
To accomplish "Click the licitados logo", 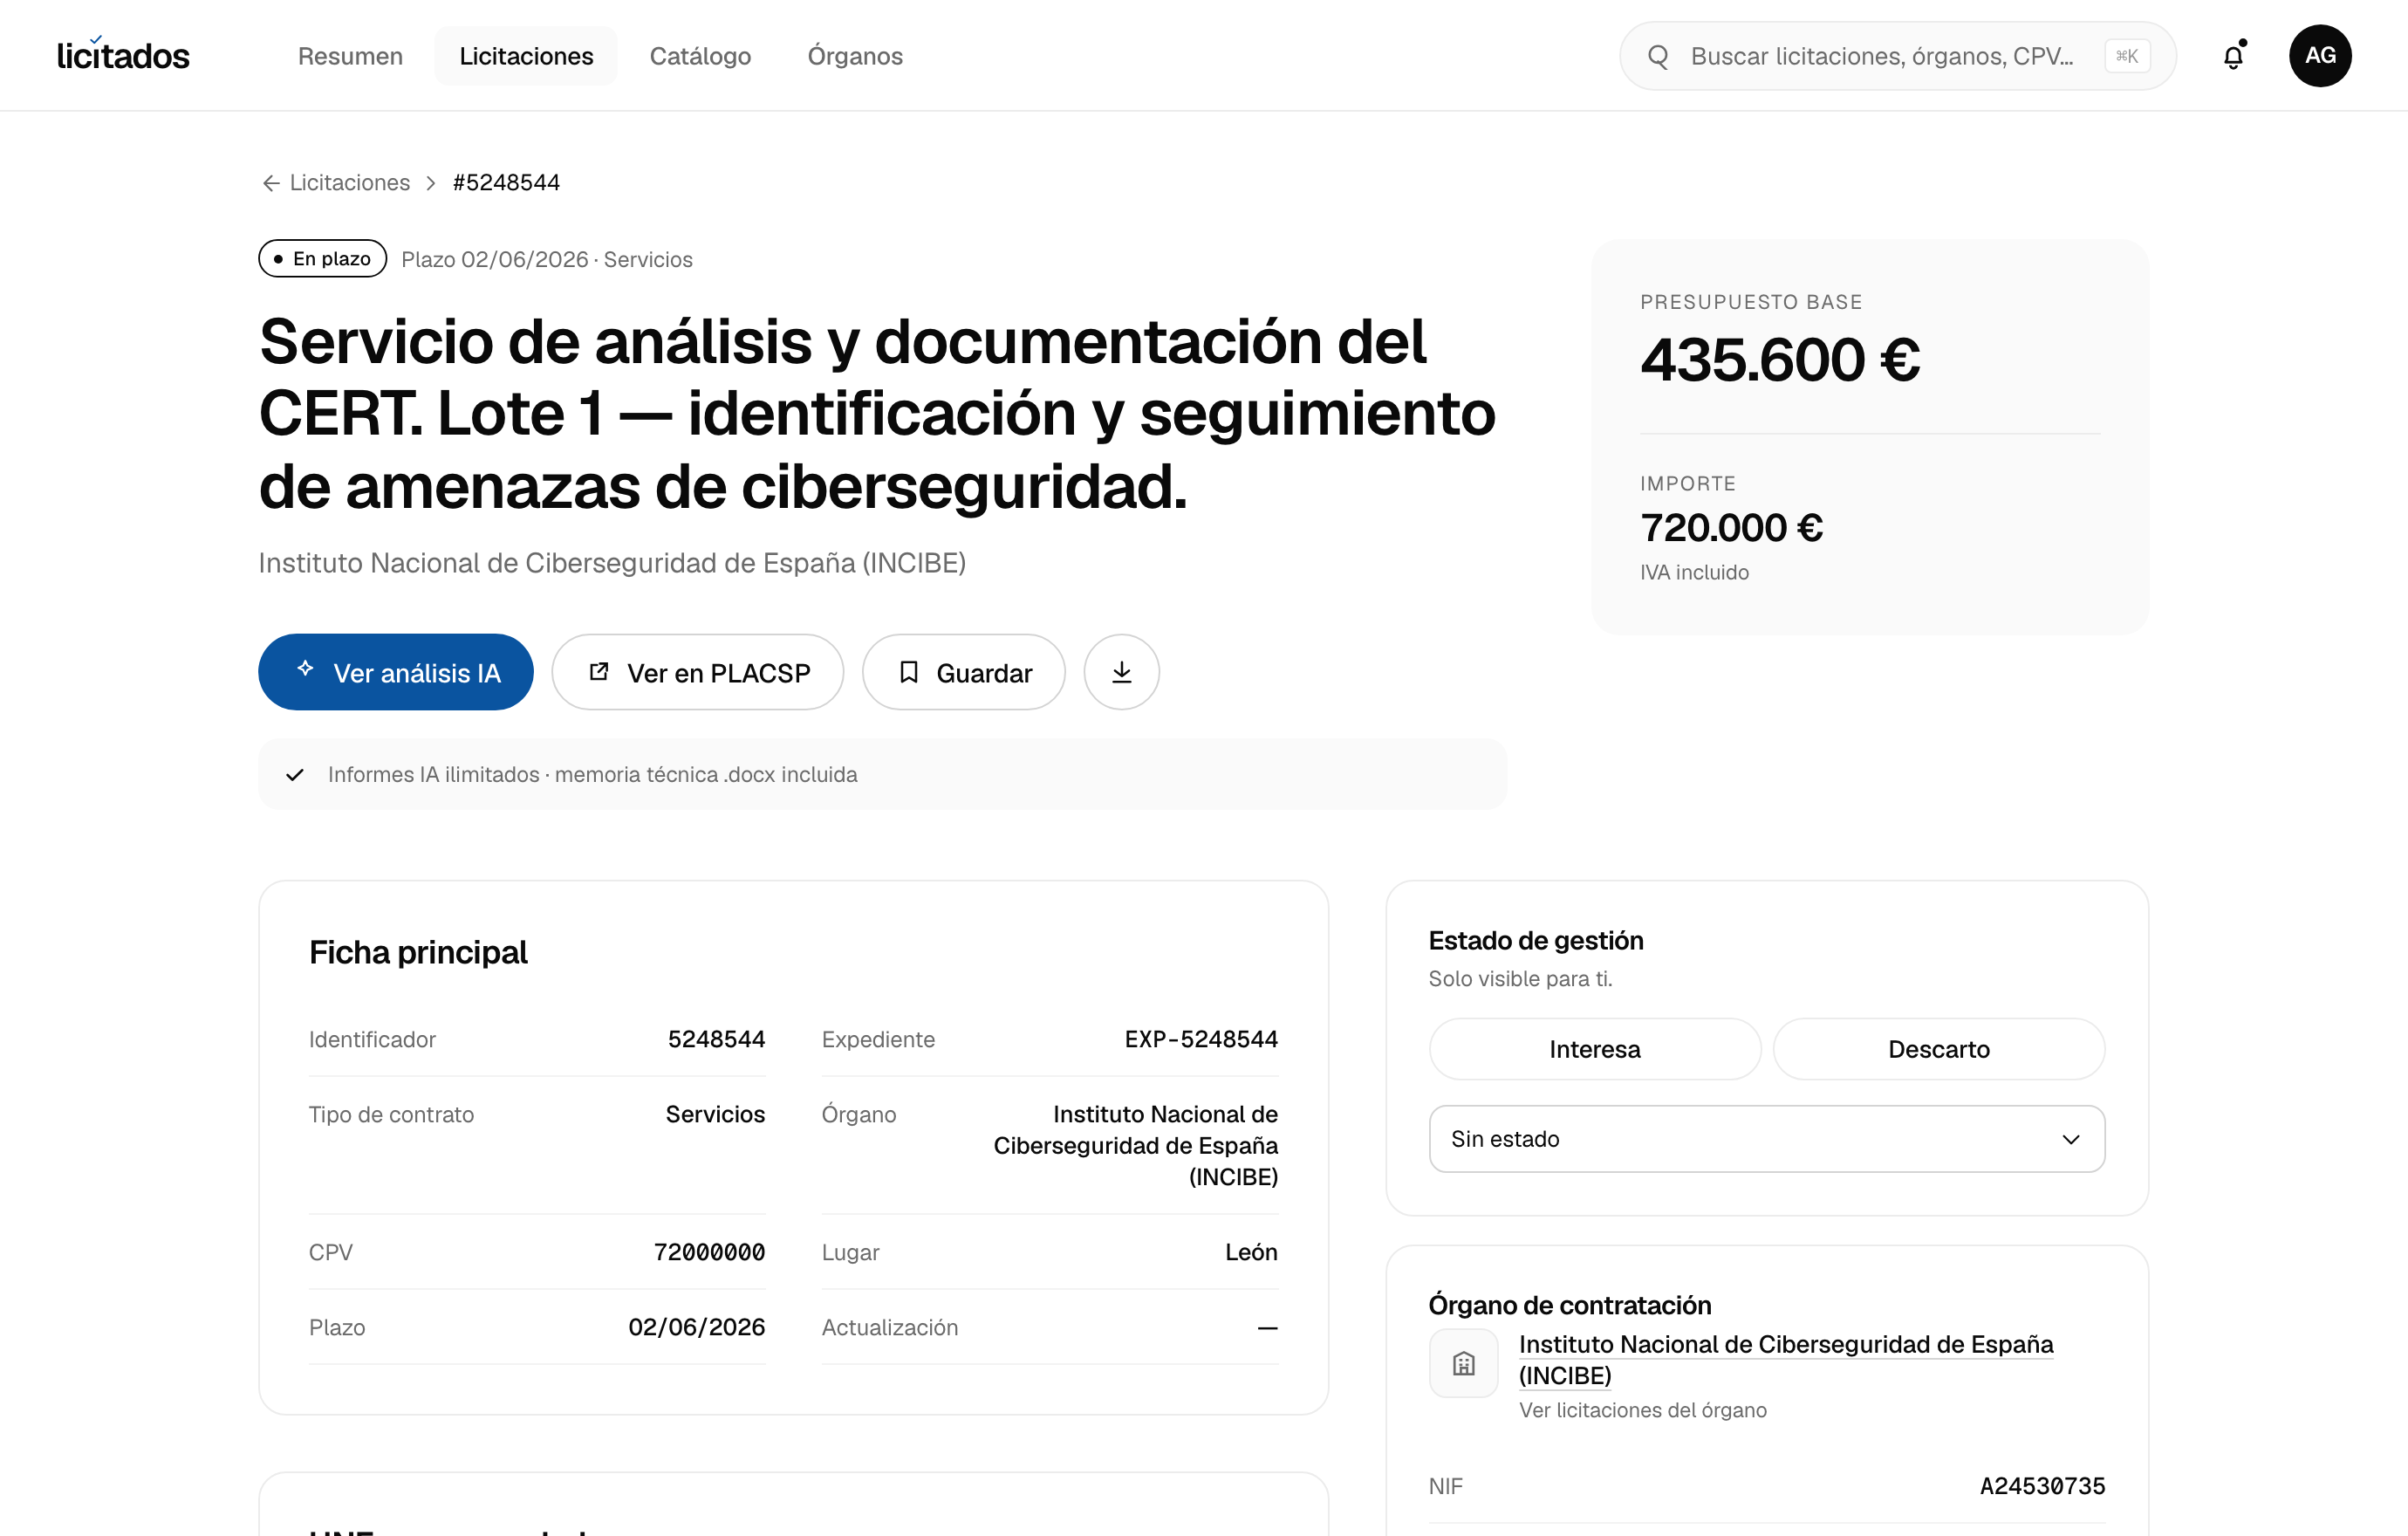I will point(123,55).
